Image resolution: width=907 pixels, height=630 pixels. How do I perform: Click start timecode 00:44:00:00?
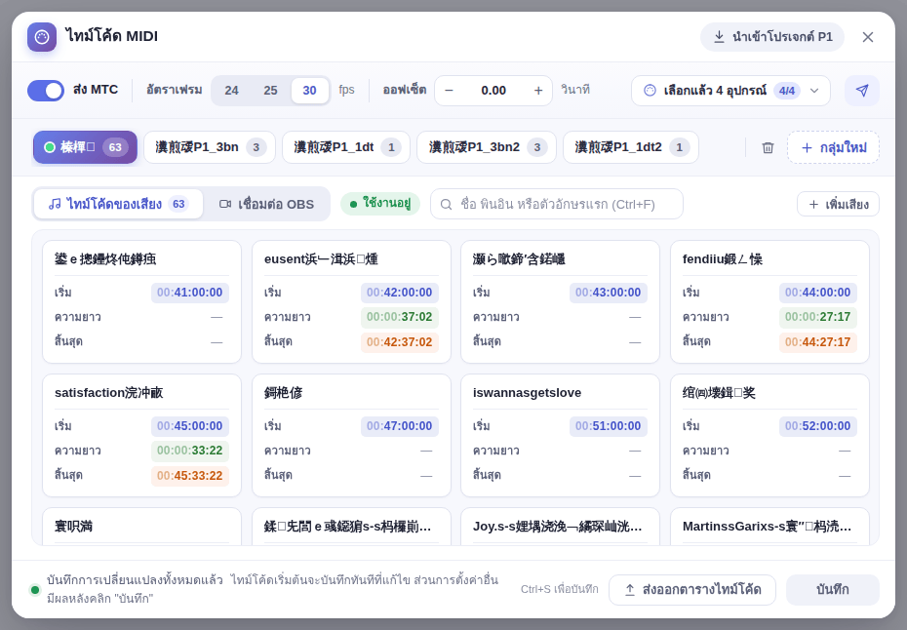click(817, 293)
